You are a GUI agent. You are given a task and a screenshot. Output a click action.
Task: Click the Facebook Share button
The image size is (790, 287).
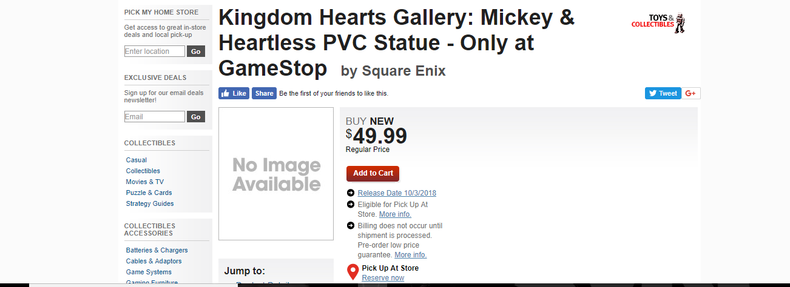coord(264,93)
